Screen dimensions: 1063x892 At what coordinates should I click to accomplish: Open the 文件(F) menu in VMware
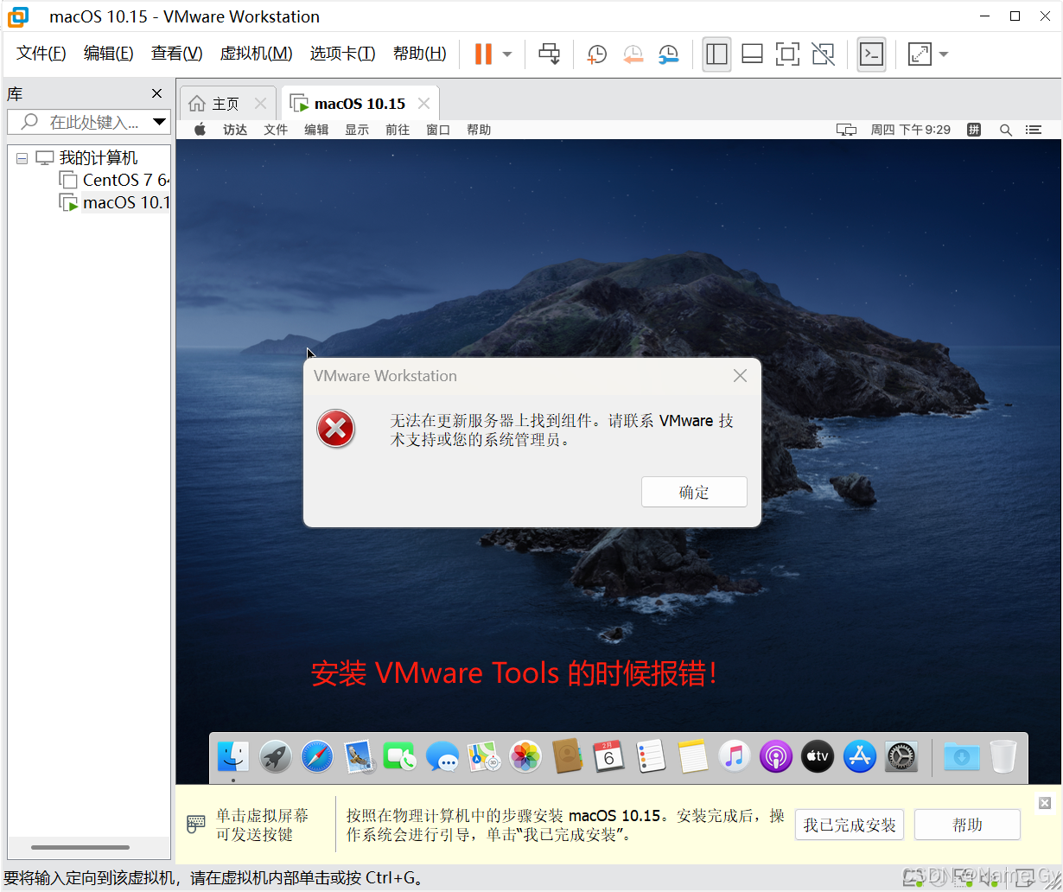(x=41, y=54)
